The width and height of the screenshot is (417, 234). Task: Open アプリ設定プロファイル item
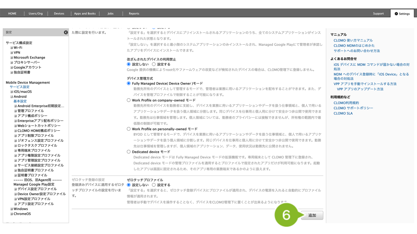36,204
